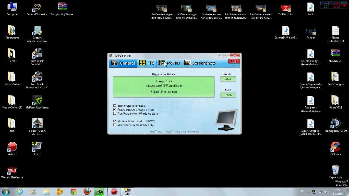The height and width of the screenshot is (196, 349).
Task: Click the Build 15586 field
Action: [228, 95]
